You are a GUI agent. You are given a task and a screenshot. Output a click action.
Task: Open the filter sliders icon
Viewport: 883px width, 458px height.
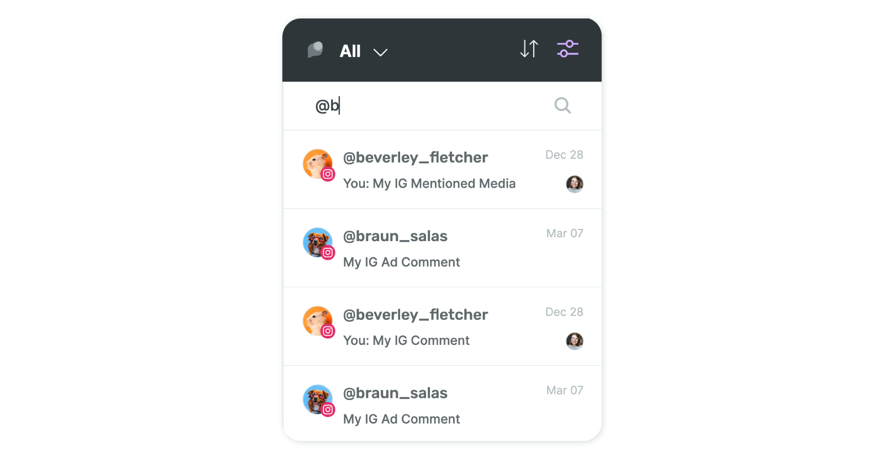(567, 49)
